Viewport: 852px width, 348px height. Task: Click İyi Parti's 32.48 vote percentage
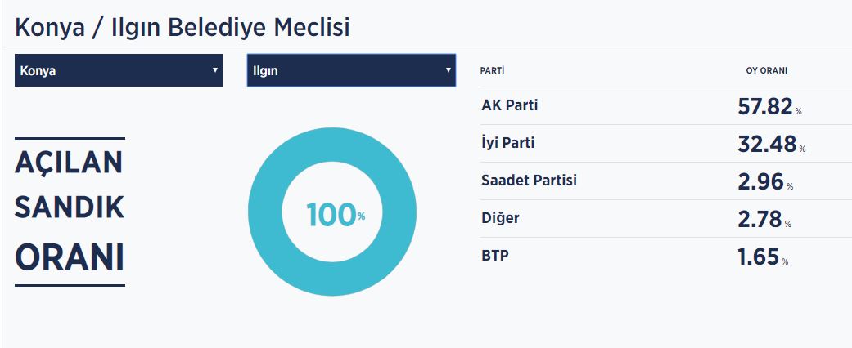click(x=767, y=144)
